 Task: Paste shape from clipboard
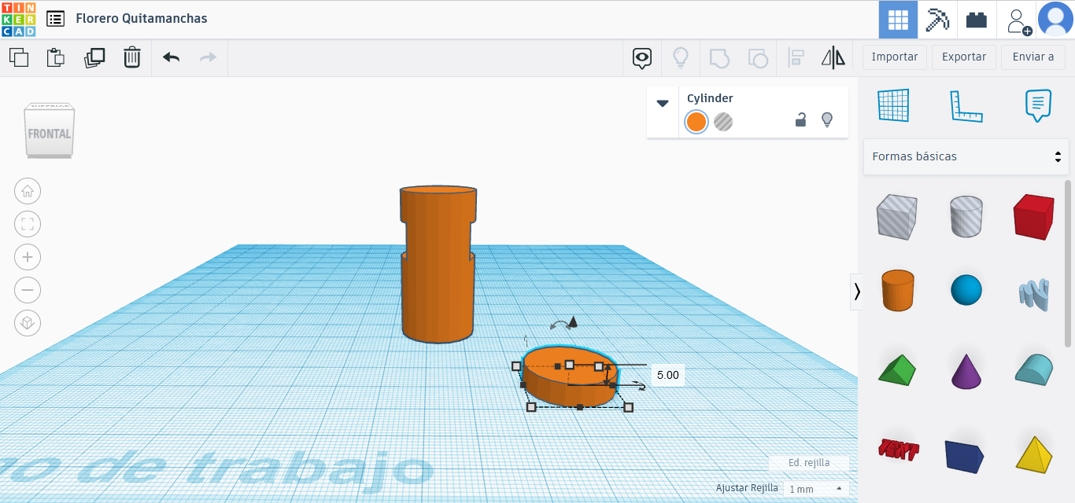[55, 57]
